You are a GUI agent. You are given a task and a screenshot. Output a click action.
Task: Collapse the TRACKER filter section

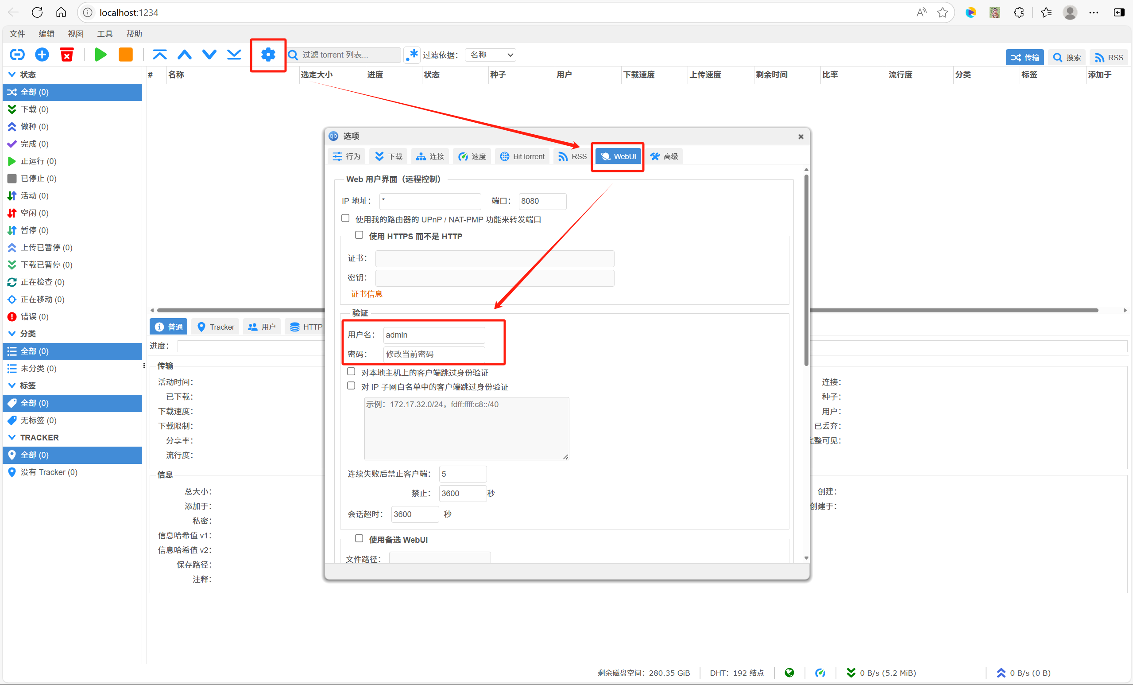point(12,437)
